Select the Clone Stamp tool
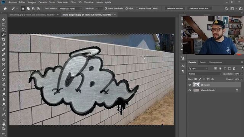The height and width of the screenshot is (137, 244). click(x=3, y=75)
